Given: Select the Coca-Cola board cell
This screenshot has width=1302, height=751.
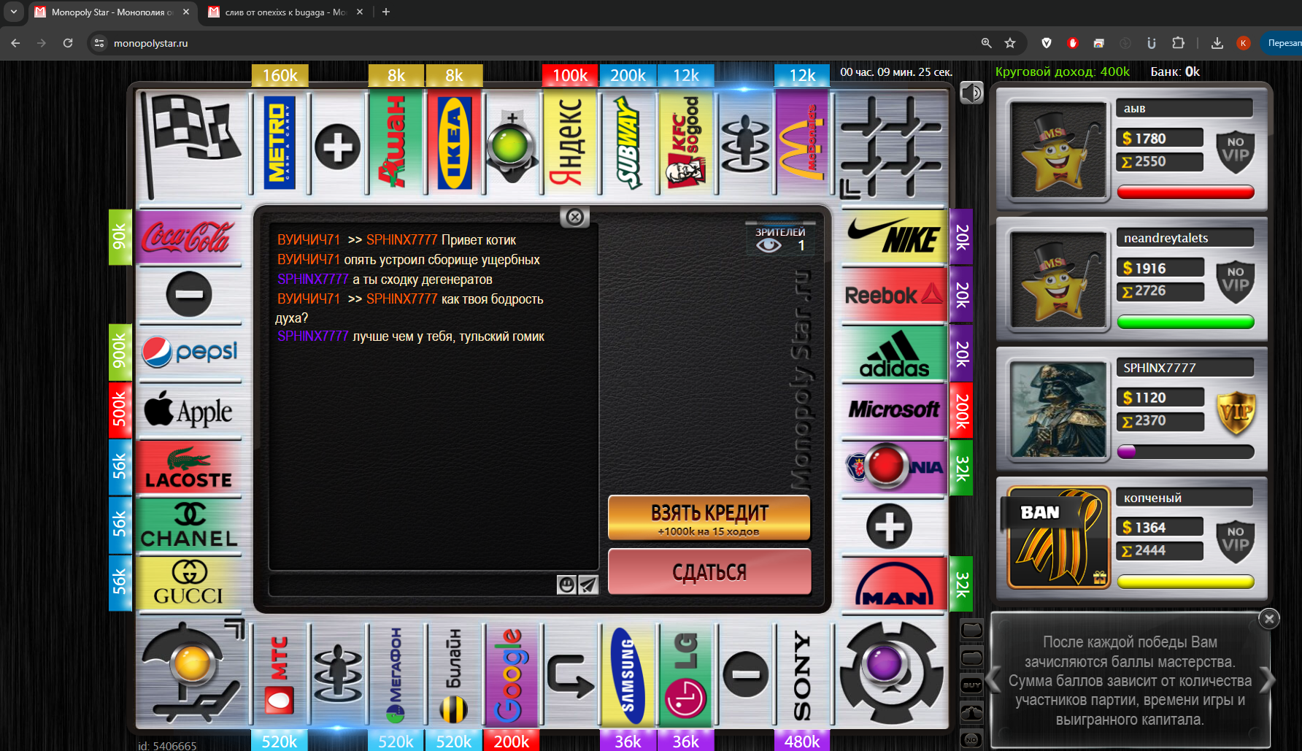Looking at the screenshot, I should [x=189, y=237].
